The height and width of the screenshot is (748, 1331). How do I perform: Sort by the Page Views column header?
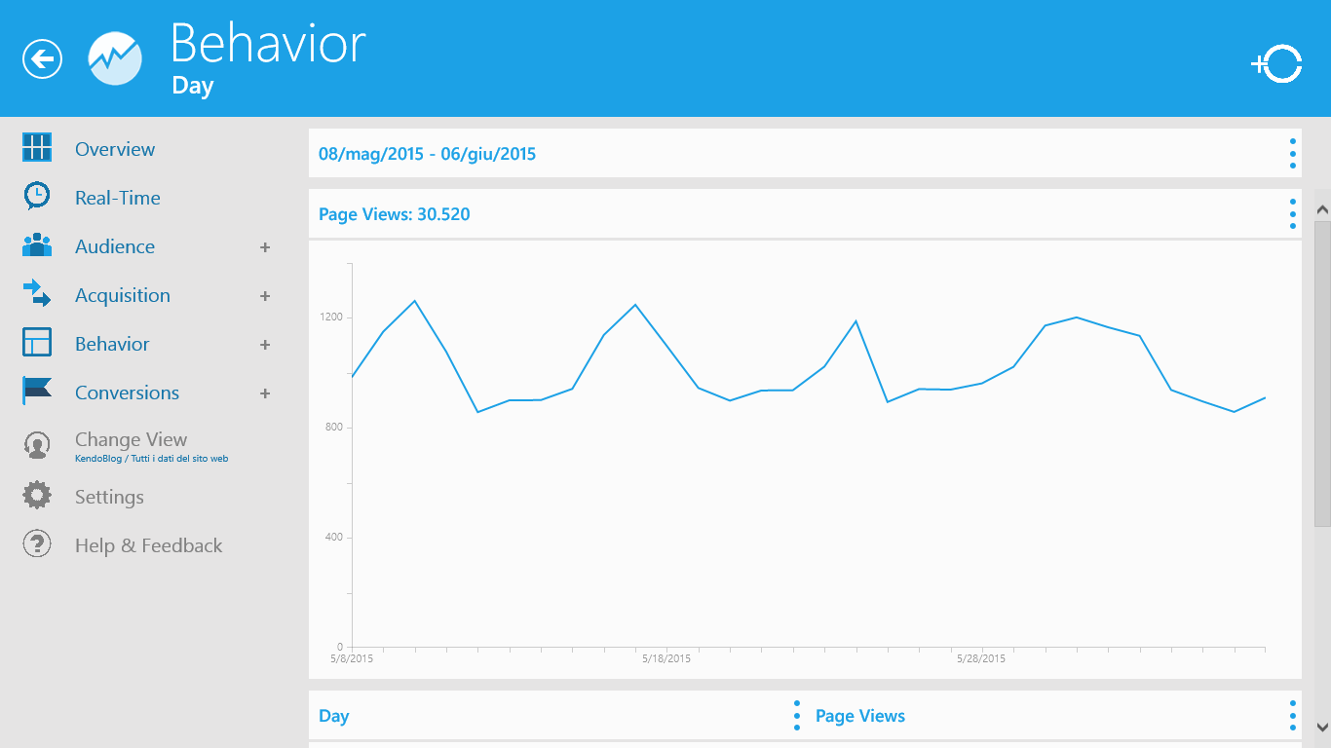point(860,716)
